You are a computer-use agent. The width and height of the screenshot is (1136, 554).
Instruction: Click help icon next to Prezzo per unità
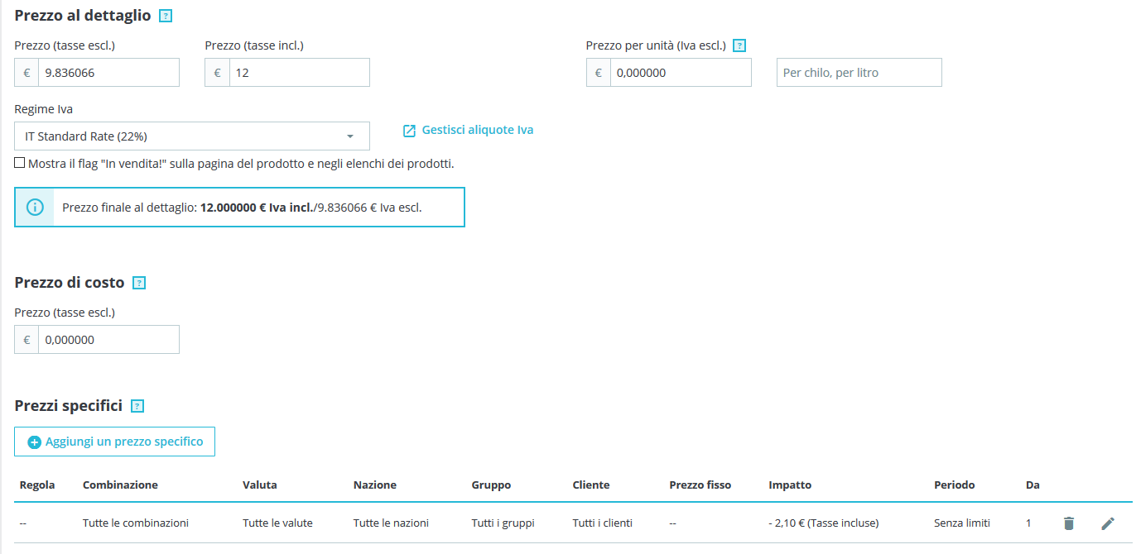[x=739, y=46]
